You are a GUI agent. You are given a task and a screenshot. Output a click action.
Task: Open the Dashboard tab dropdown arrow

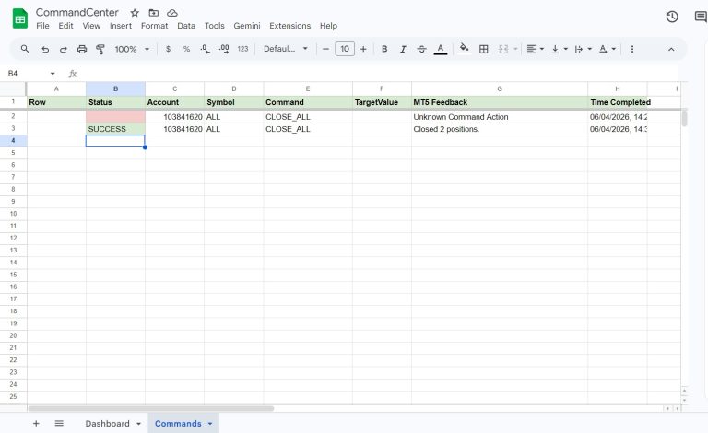click(x=138, y=424)
